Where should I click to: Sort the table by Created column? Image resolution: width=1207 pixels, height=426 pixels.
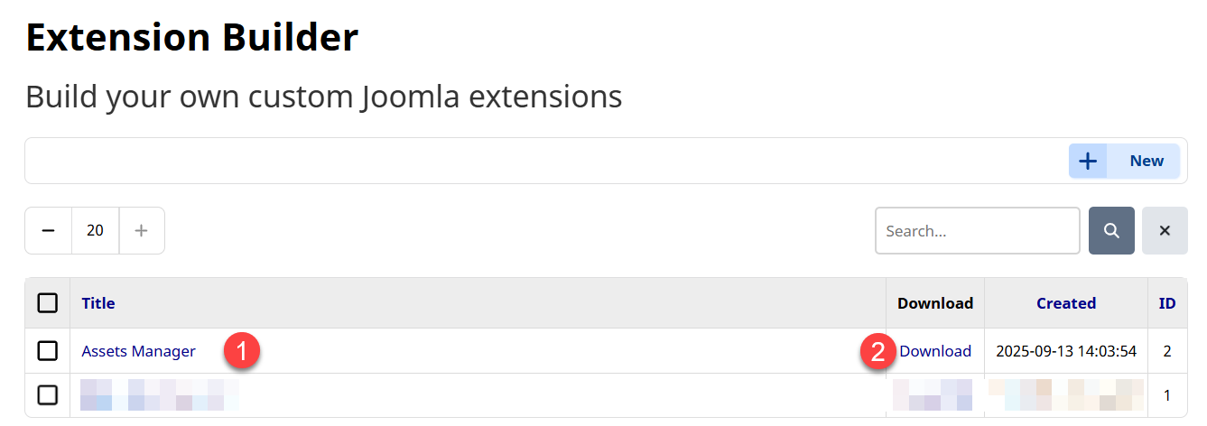pyautogui.click(x=1065, y=303)
